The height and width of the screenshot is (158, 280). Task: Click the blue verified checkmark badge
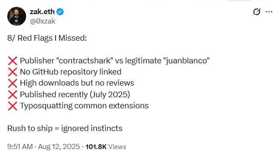(60, 12)
